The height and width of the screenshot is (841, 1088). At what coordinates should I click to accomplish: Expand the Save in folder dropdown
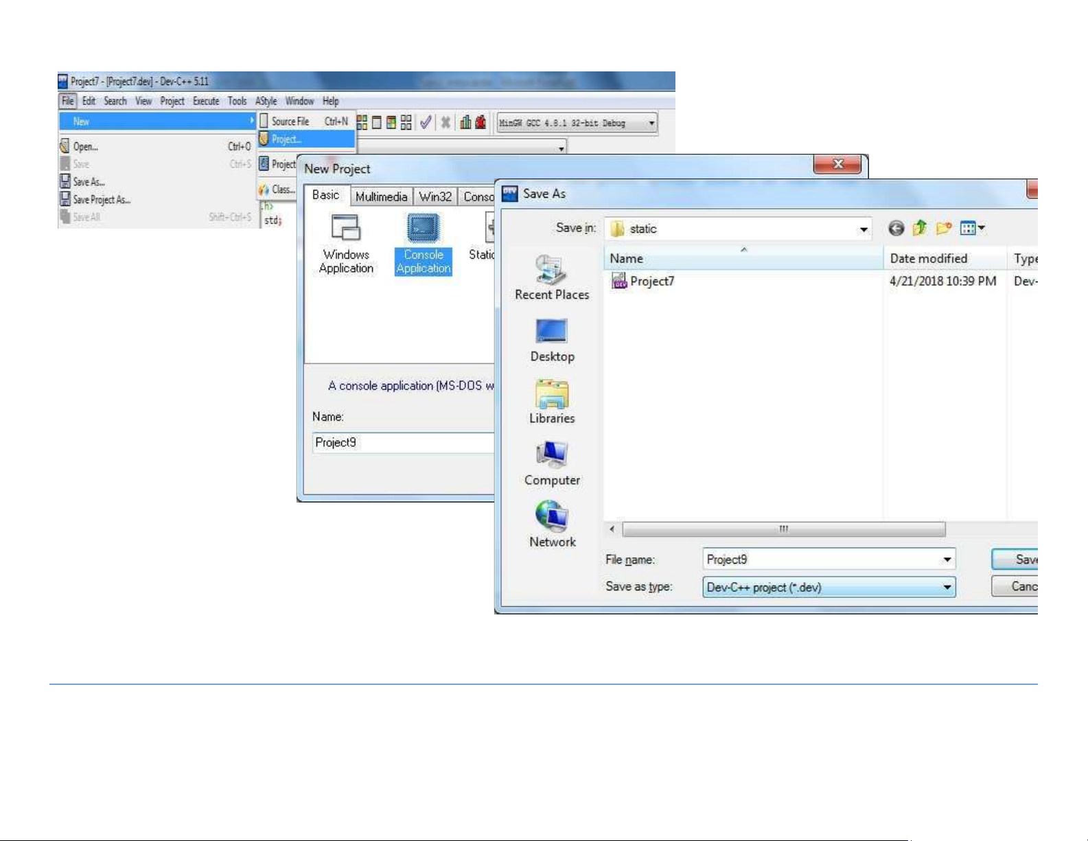coord(864,229)
